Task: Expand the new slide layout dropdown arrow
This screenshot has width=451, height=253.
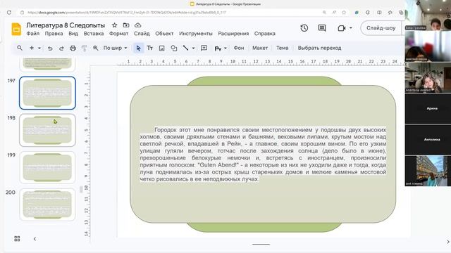Action: coord(39,48)
